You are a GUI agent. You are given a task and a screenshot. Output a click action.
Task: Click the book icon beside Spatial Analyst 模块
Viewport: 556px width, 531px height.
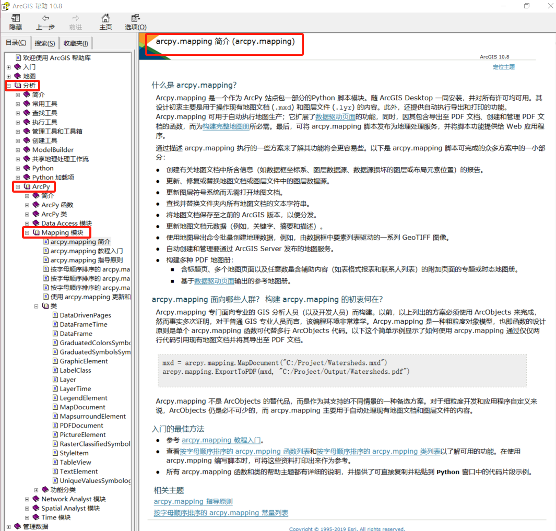36,509
